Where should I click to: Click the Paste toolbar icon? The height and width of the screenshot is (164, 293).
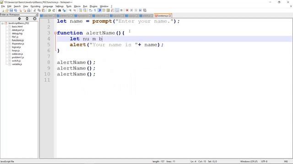click(x=43, y=10)
